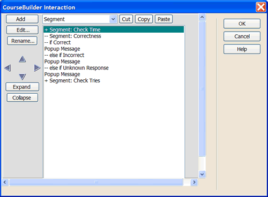The width and height of the screenshot is (268, 197).
Task: Click the horizontal scrollbar left arrow
Action: coord(5,182)
